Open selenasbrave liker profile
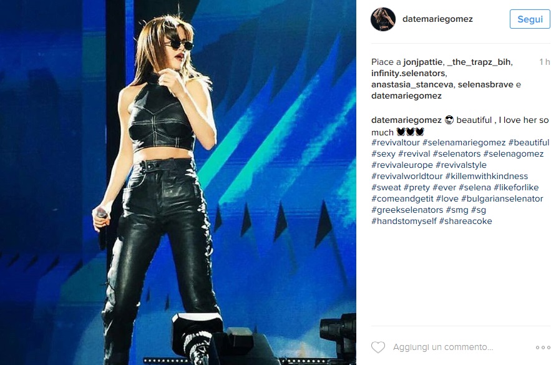 (485, 85)
